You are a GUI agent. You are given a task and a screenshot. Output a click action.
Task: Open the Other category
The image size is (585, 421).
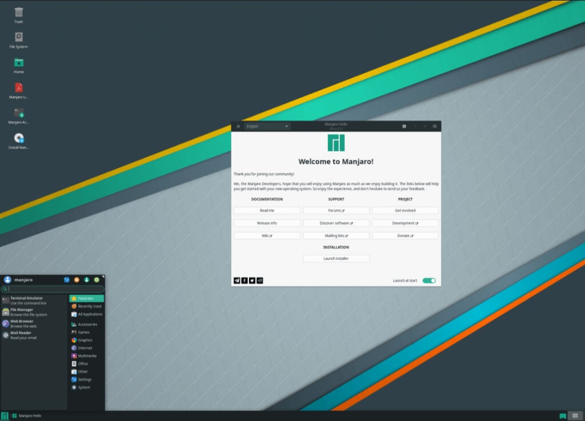87,372
